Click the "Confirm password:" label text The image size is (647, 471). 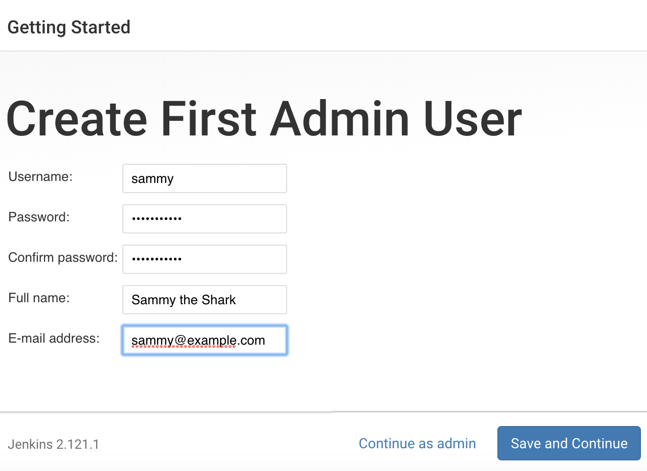[63, 257]
